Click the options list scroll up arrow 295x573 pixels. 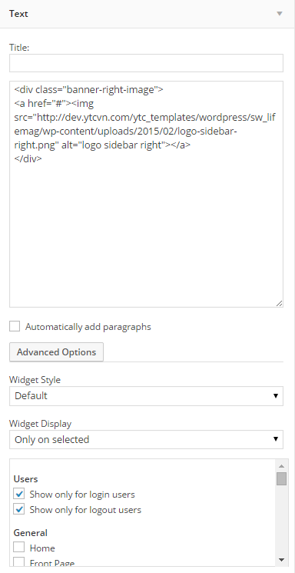281,466
